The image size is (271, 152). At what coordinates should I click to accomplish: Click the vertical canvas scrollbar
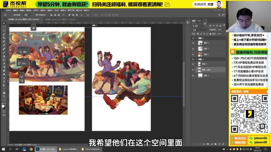click(184, 85)
